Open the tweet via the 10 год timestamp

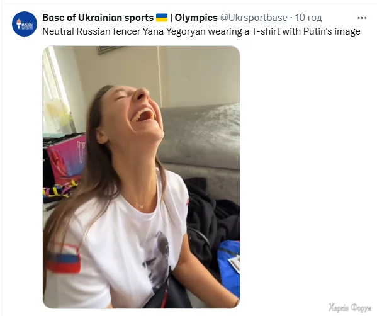coord(308,18)
